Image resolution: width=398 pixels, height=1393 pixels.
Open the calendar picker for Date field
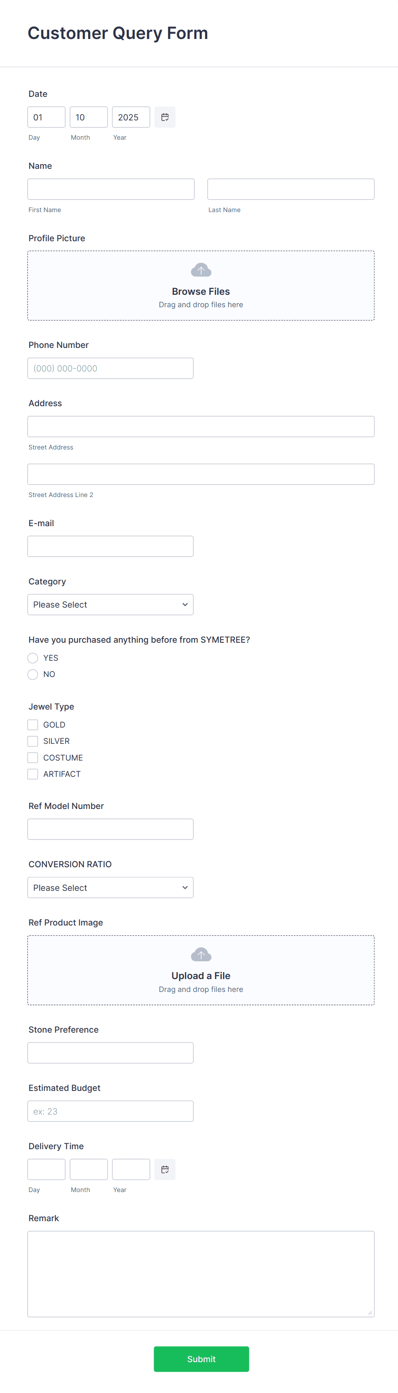[x=165, y=117]
